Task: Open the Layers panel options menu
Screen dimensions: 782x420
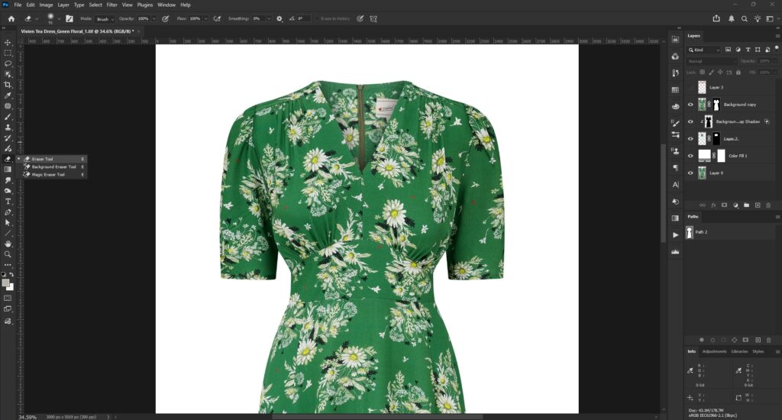Action: 777,36
